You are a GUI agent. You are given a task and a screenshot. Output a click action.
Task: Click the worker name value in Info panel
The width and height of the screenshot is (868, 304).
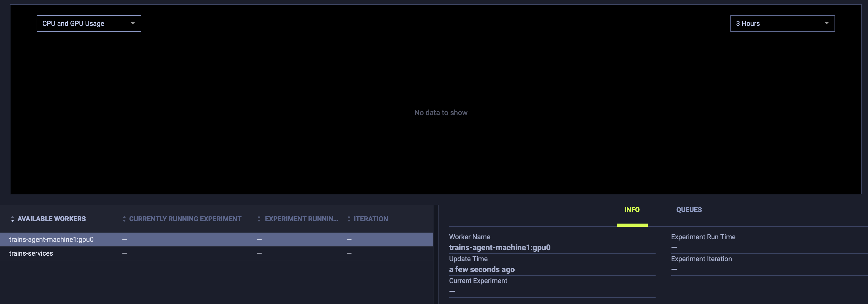pyautogui.click(x=499, y=248)
